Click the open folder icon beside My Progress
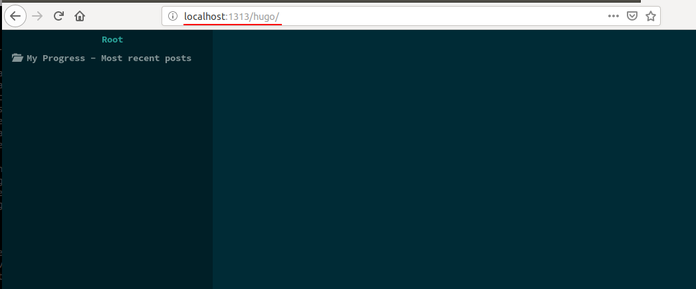 (x=18, y=58)
